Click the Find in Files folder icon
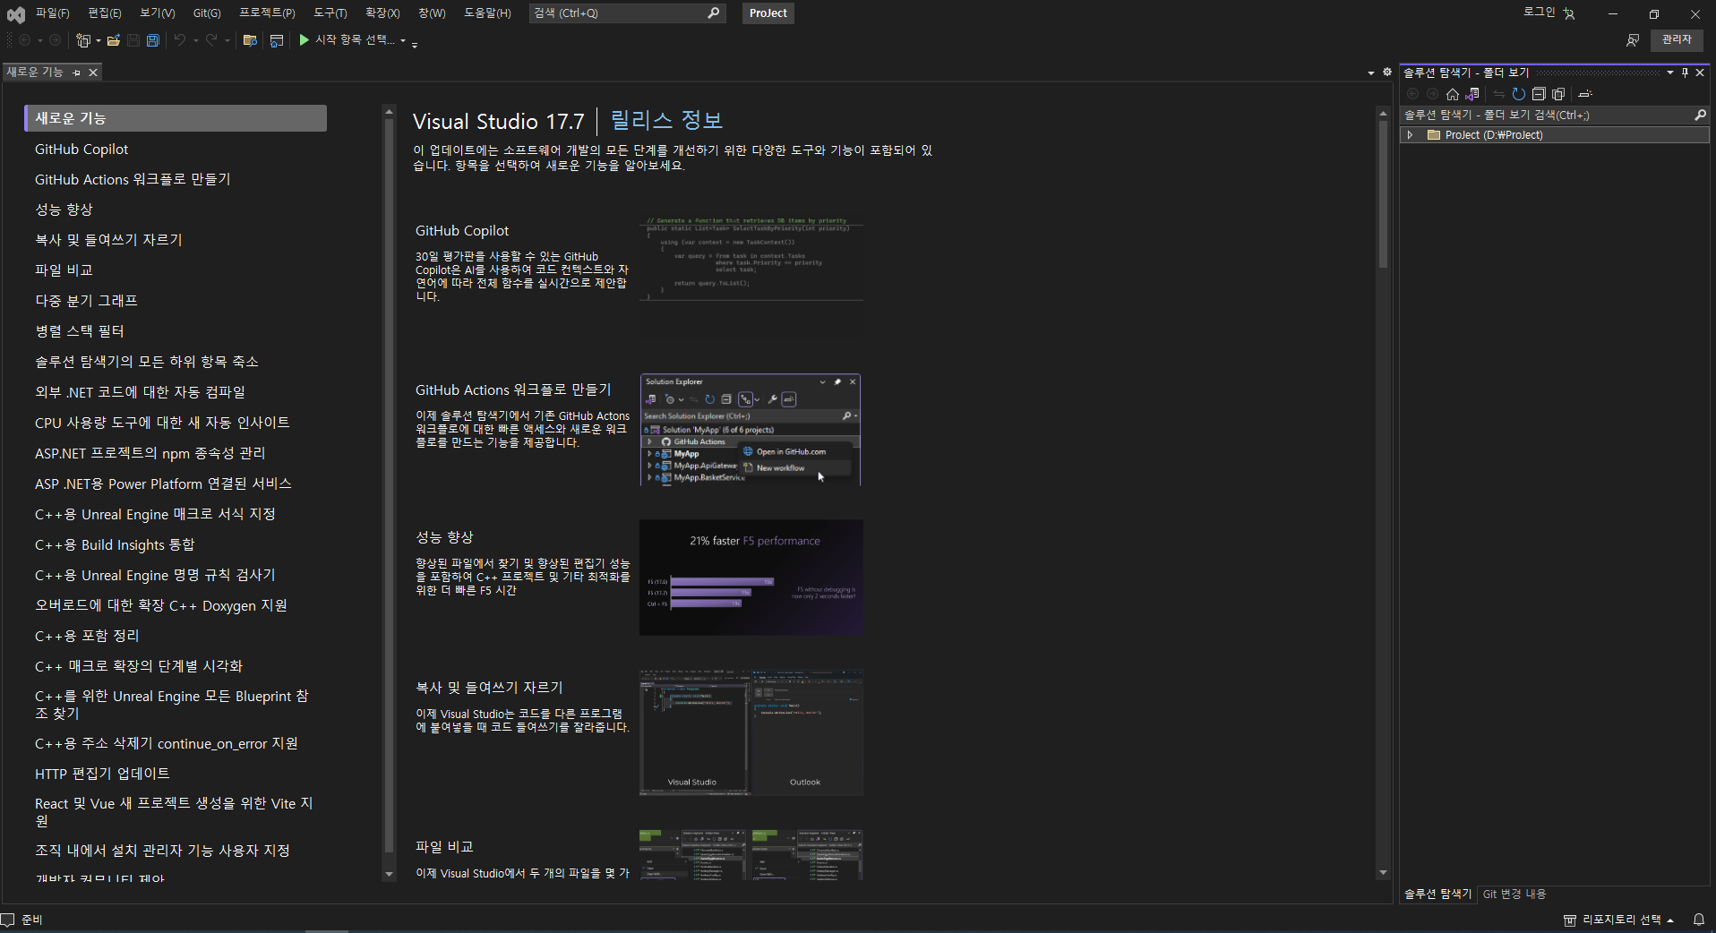Image resolution: width=1716 pixels, height=933 pixels. [x=250, y=40]
